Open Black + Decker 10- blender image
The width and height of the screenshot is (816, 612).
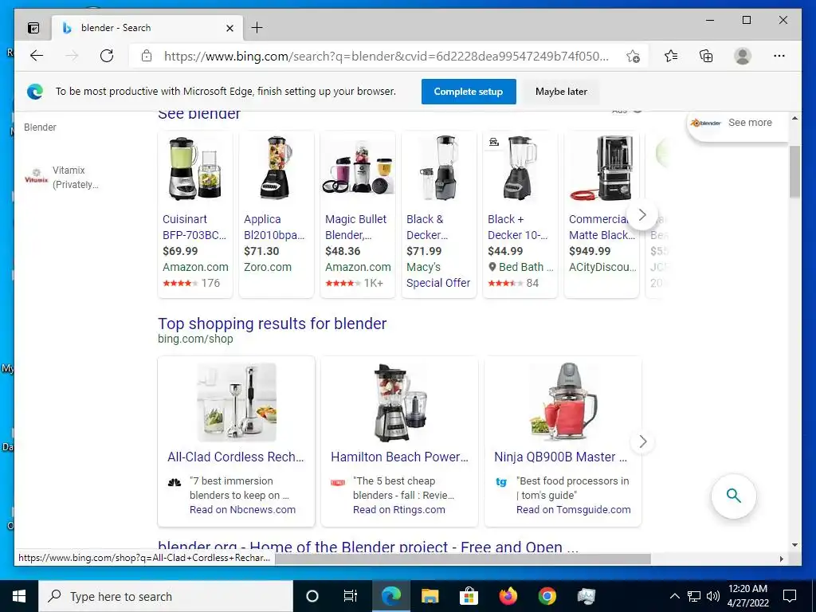tap(520, 167)
